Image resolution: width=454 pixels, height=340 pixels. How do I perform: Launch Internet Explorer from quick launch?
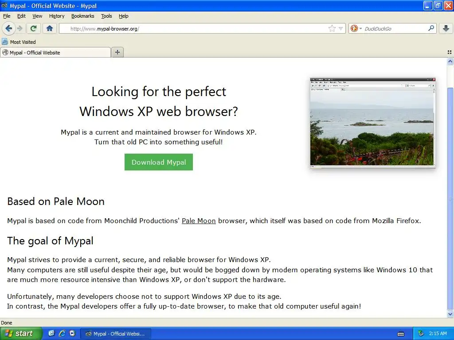click(x=62, y=333)
